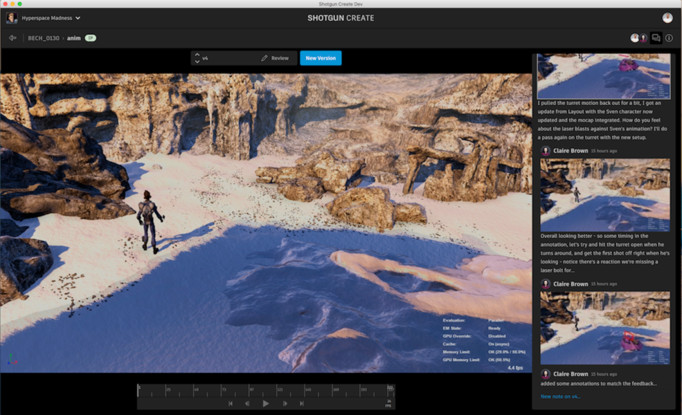Screen dimensions: 682x415
Task: Click Claire Brown avatar beside 'added some annotations'
Action: click(546, 373)
